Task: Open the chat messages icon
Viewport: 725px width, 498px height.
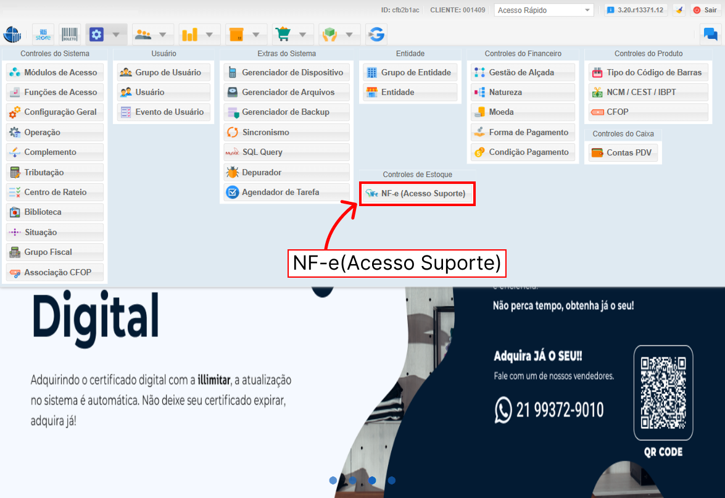Action: [x=710, y=35]
